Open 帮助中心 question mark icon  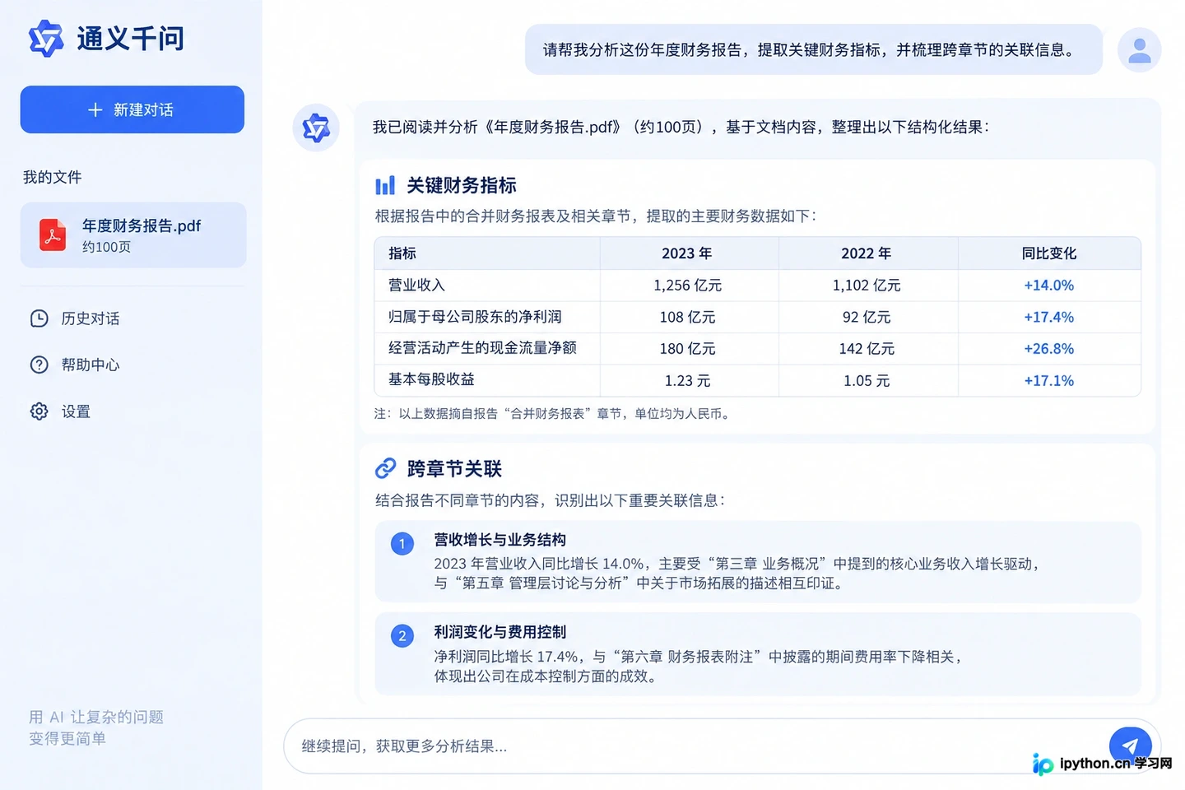tap(39, 365)
